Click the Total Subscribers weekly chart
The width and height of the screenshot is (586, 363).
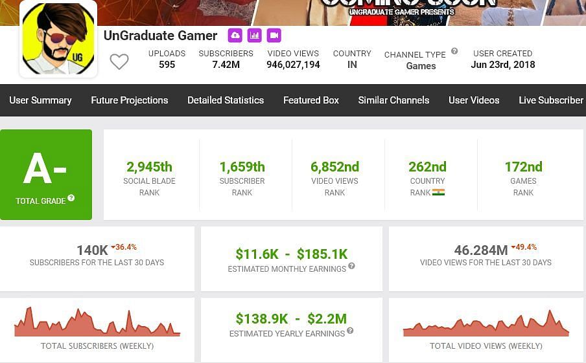point(97,323)
